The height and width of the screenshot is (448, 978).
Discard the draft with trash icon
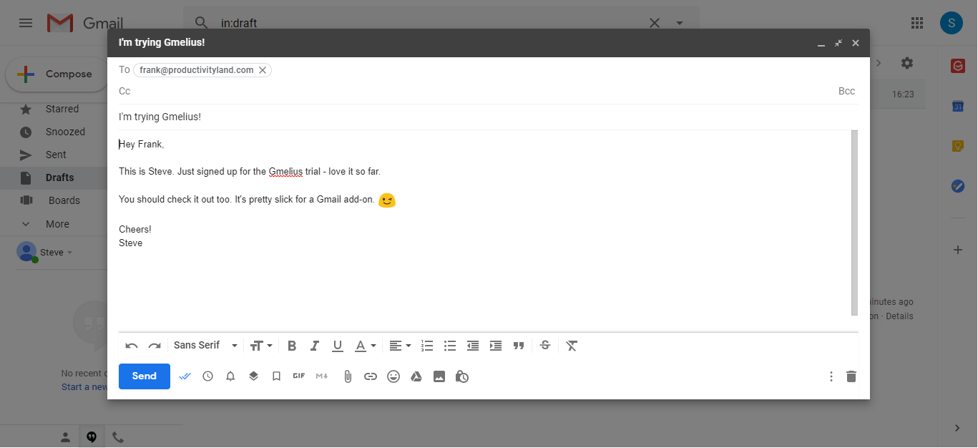tap(851, 376)
